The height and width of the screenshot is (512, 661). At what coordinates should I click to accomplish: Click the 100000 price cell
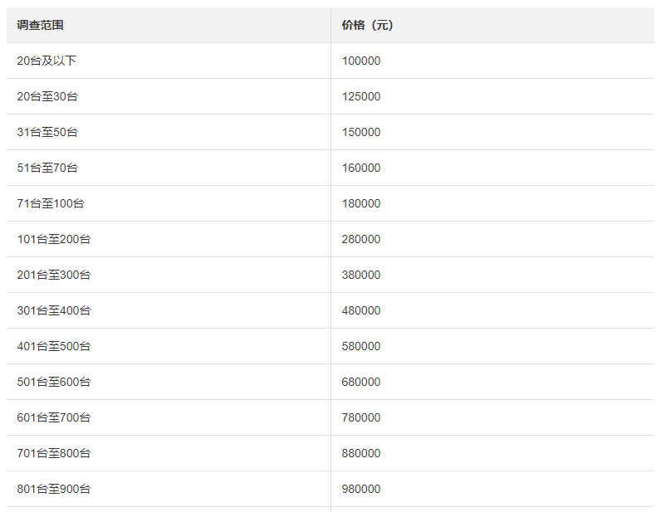coord(361,61)
